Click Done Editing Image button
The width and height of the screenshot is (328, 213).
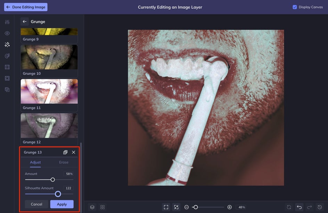coord(26,7)
